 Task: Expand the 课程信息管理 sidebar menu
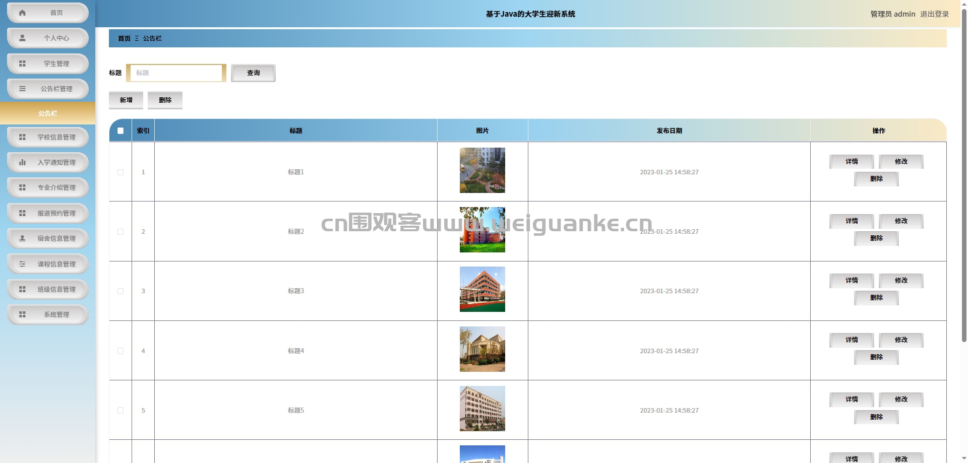pos(48,264)
